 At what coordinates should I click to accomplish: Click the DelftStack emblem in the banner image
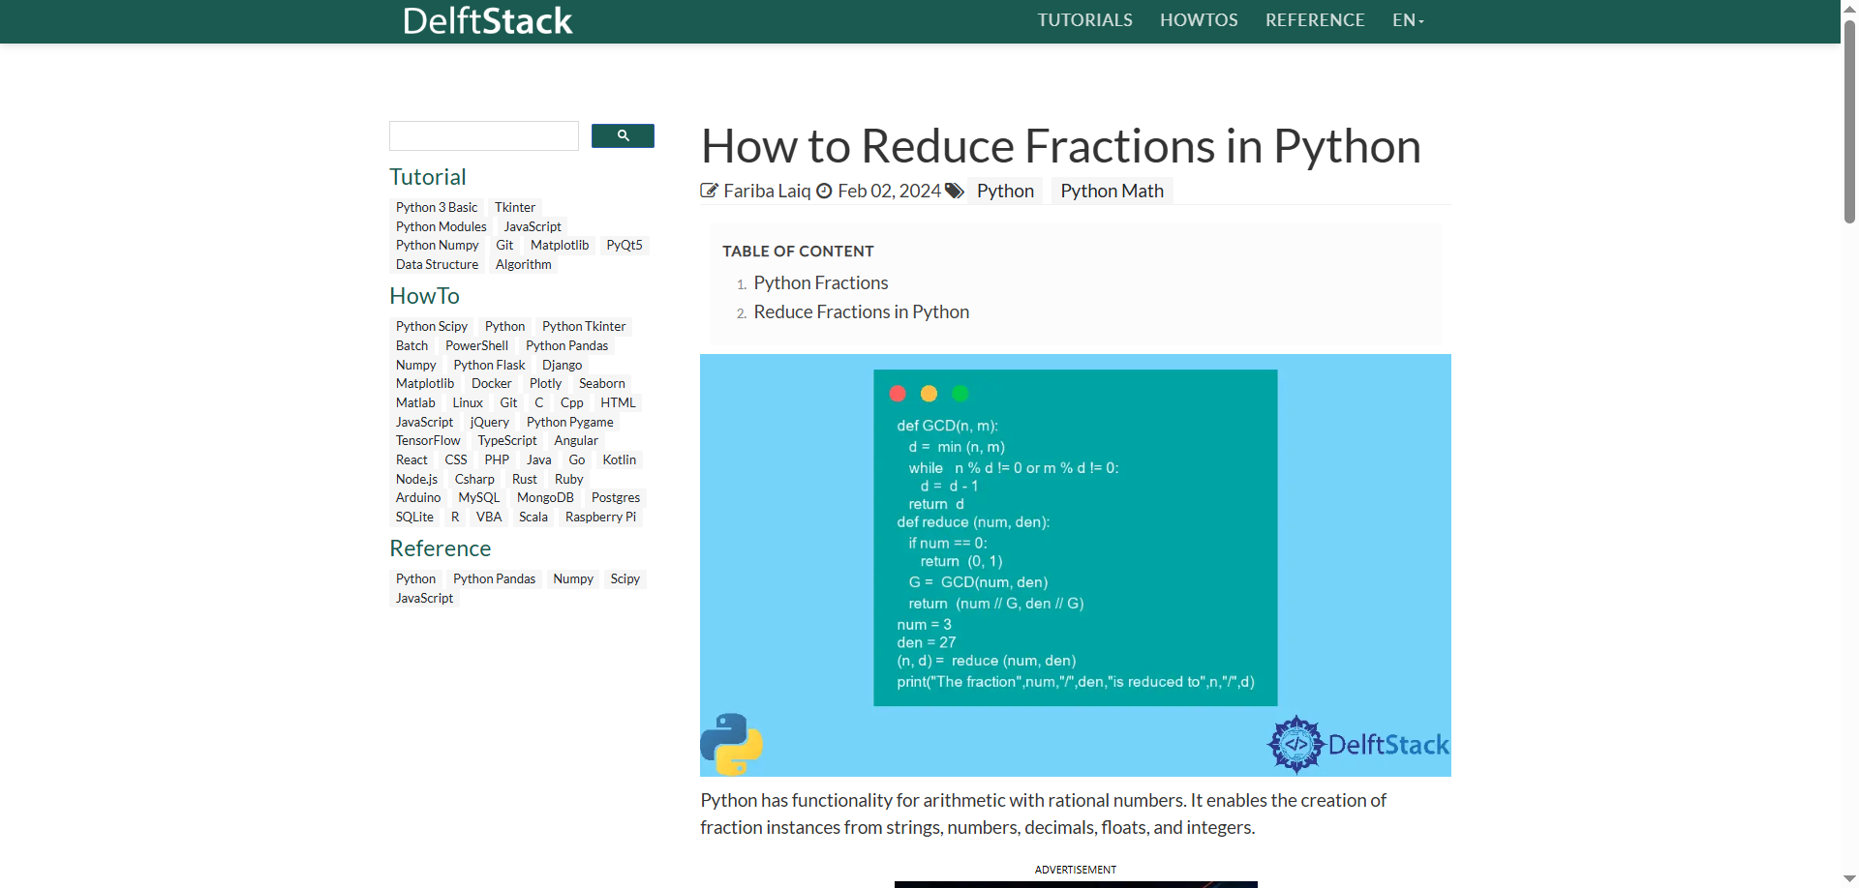coord(1295,744)
